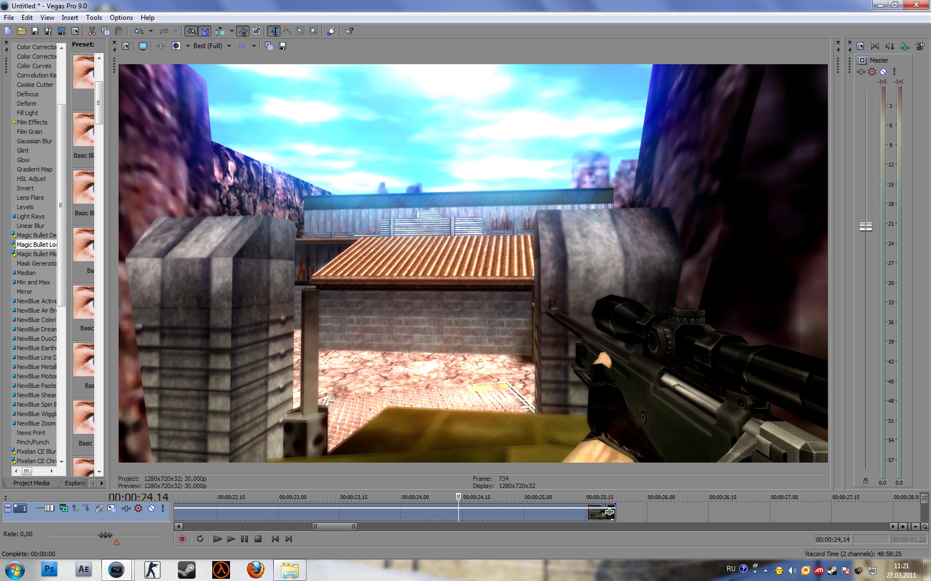Toggle Preview on External Monitor
The height and width of the screenshot is (581, 931).
pyautogui.click(x=143, y=46)
